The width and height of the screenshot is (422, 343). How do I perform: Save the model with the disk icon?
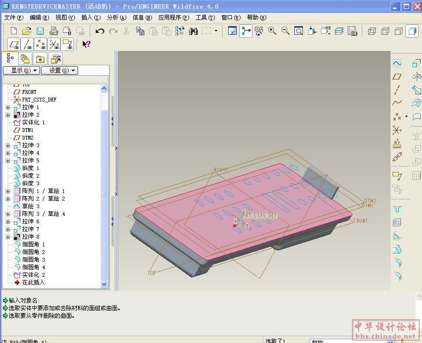point(40,31)
